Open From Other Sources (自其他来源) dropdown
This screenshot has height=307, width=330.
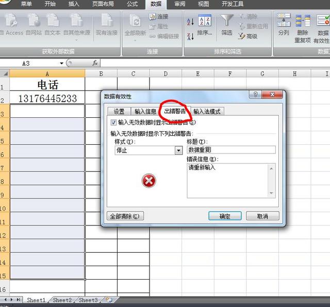point(77,26)
